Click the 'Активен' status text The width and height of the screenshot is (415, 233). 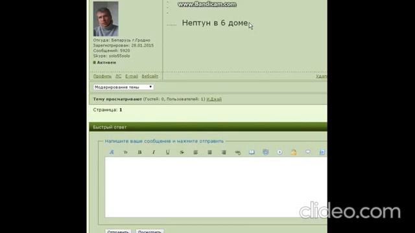(x=106, y=62)
